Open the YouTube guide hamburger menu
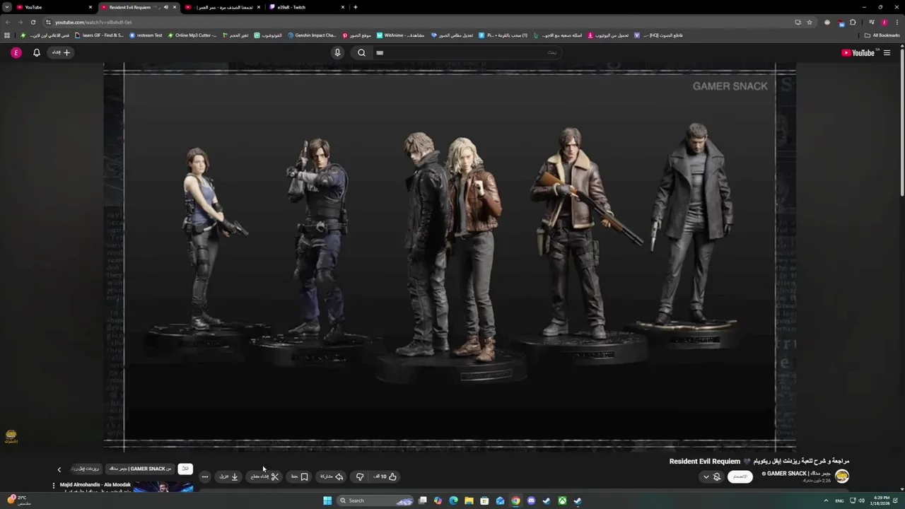905x509 pixels. (x=887, y=52)
